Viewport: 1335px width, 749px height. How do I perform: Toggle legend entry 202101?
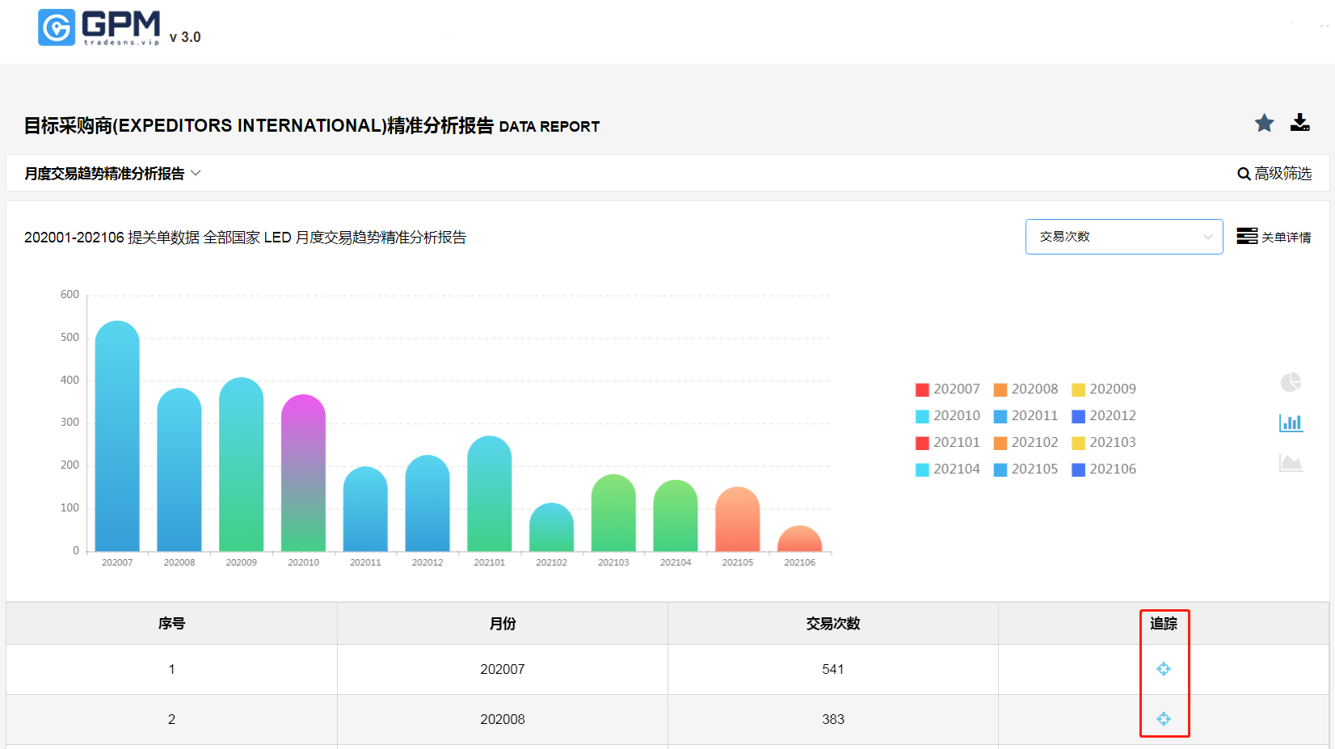click(948, 443)
